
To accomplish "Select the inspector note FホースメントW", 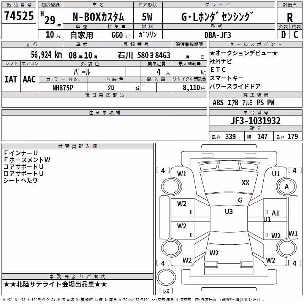I will tap(27, 160).
